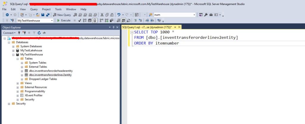The width and height of the screenshot is (305, 124).
Task: Select Results to Grid output mode
Action: pyautogui.click(x=123, y=20)
